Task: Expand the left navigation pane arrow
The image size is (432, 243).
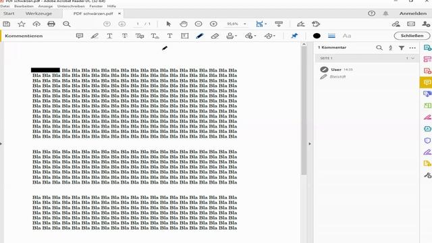Action: [x=1, y=144]
